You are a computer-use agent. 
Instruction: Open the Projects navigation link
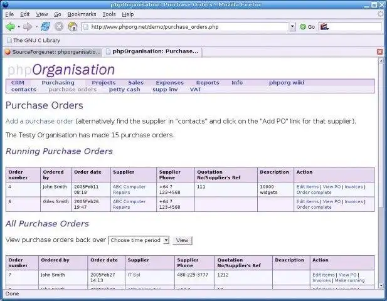point(103,83)
